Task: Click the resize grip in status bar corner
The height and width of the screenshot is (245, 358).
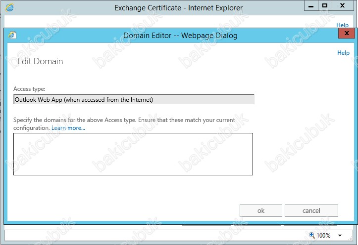Action: 350,238
